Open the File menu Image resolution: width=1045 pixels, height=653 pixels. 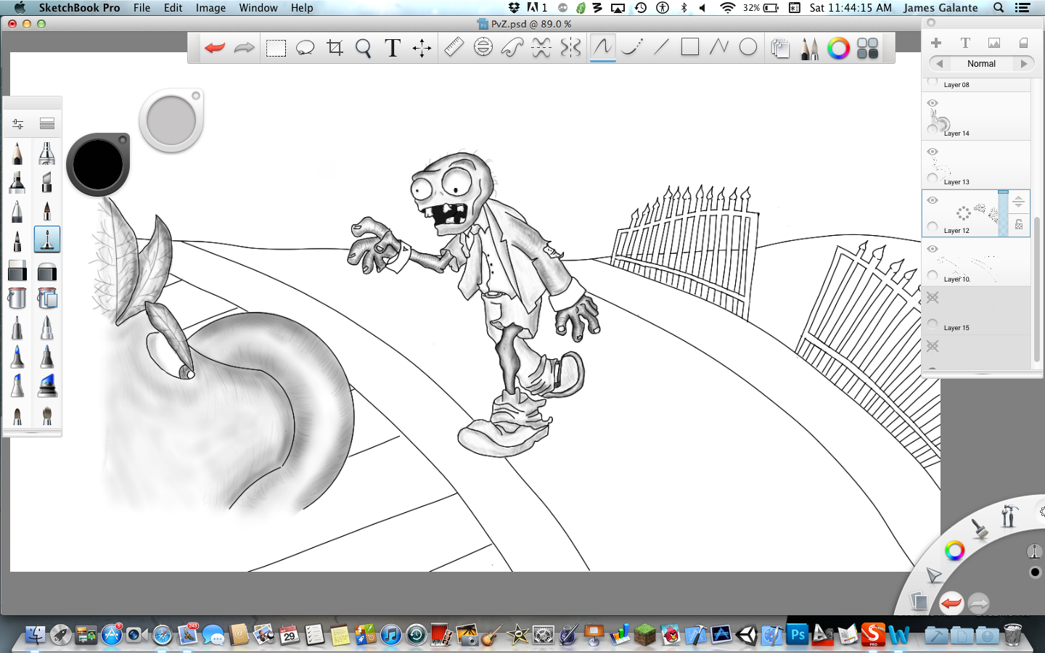pos(142,7)
